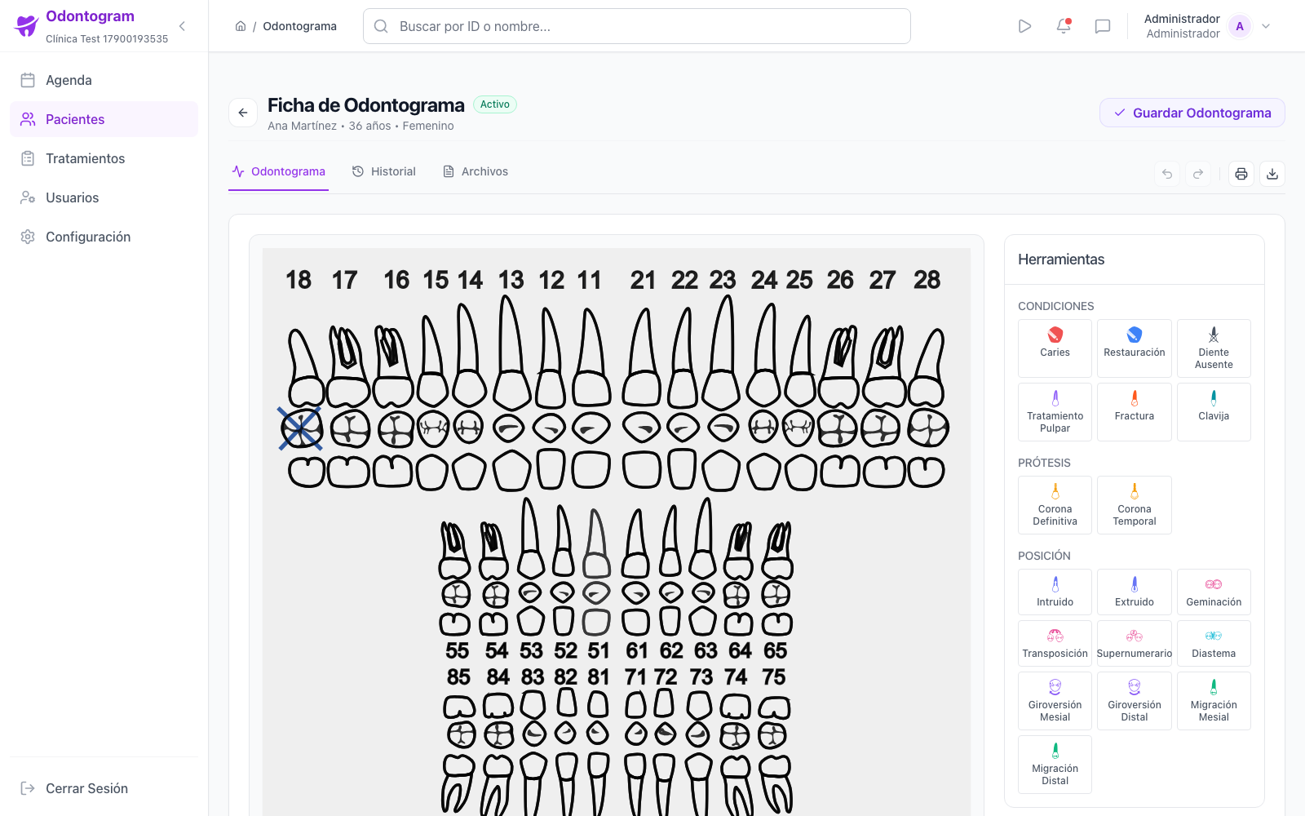This screenshot has width=1305, height=816.
Task: Print the odontogram with printer icon
Action: pyautogui.click(x=1241, y=174)
